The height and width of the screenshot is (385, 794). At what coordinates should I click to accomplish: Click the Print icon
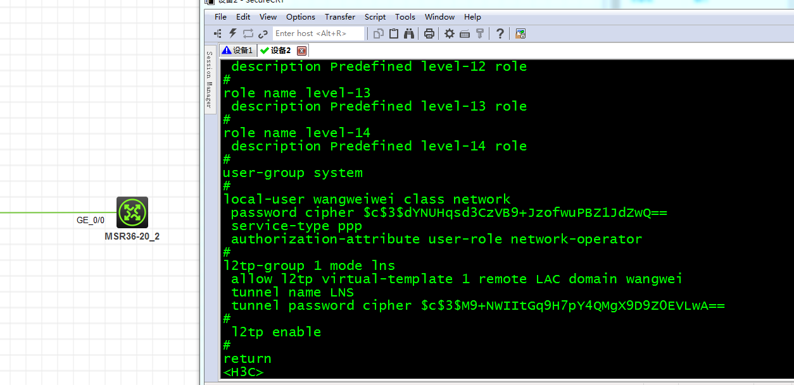point(429,34)
